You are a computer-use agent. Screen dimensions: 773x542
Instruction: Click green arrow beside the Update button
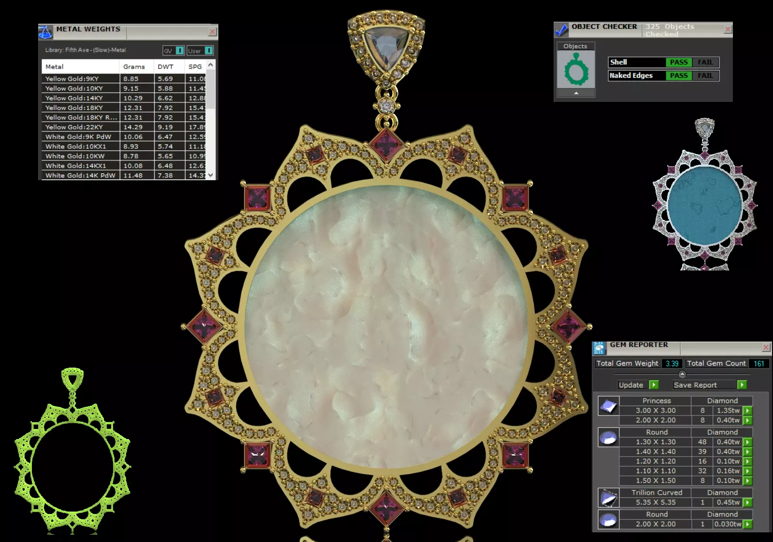click(654, 385)
